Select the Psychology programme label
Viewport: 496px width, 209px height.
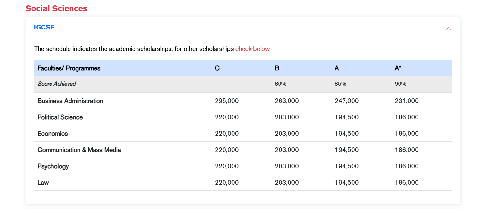click(x=53, y=166)
